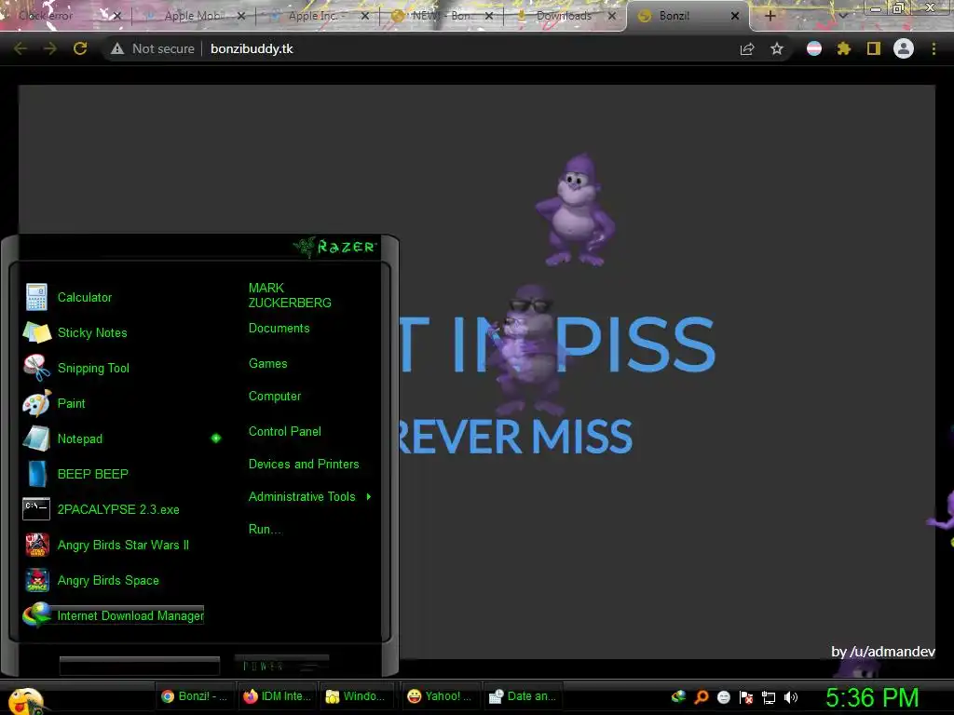Open Action Center flag tray icon
954x715 pixels.
point(746,697)
